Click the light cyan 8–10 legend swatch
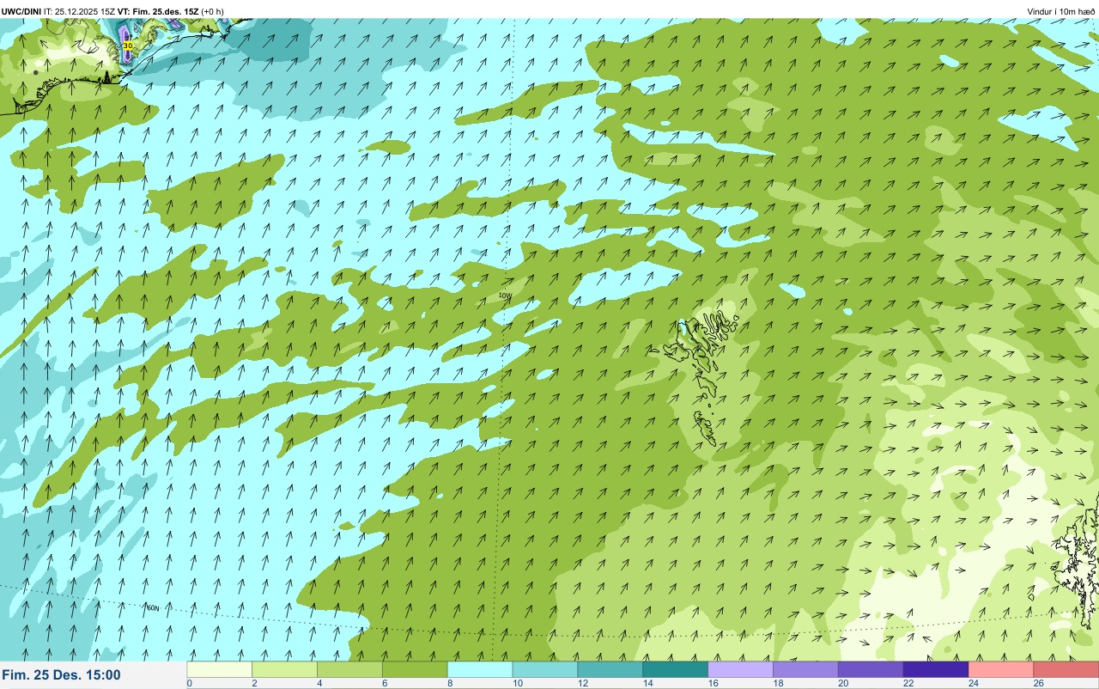 pos(481,669)
